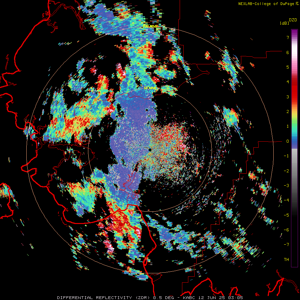The height and width of the screenshot is (300, 300).
Task: Click the black radar site dot at the rings' center
Action: point(150,150)
